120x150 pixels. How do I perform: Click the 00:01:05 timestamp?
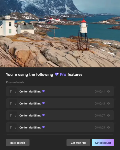100,127
